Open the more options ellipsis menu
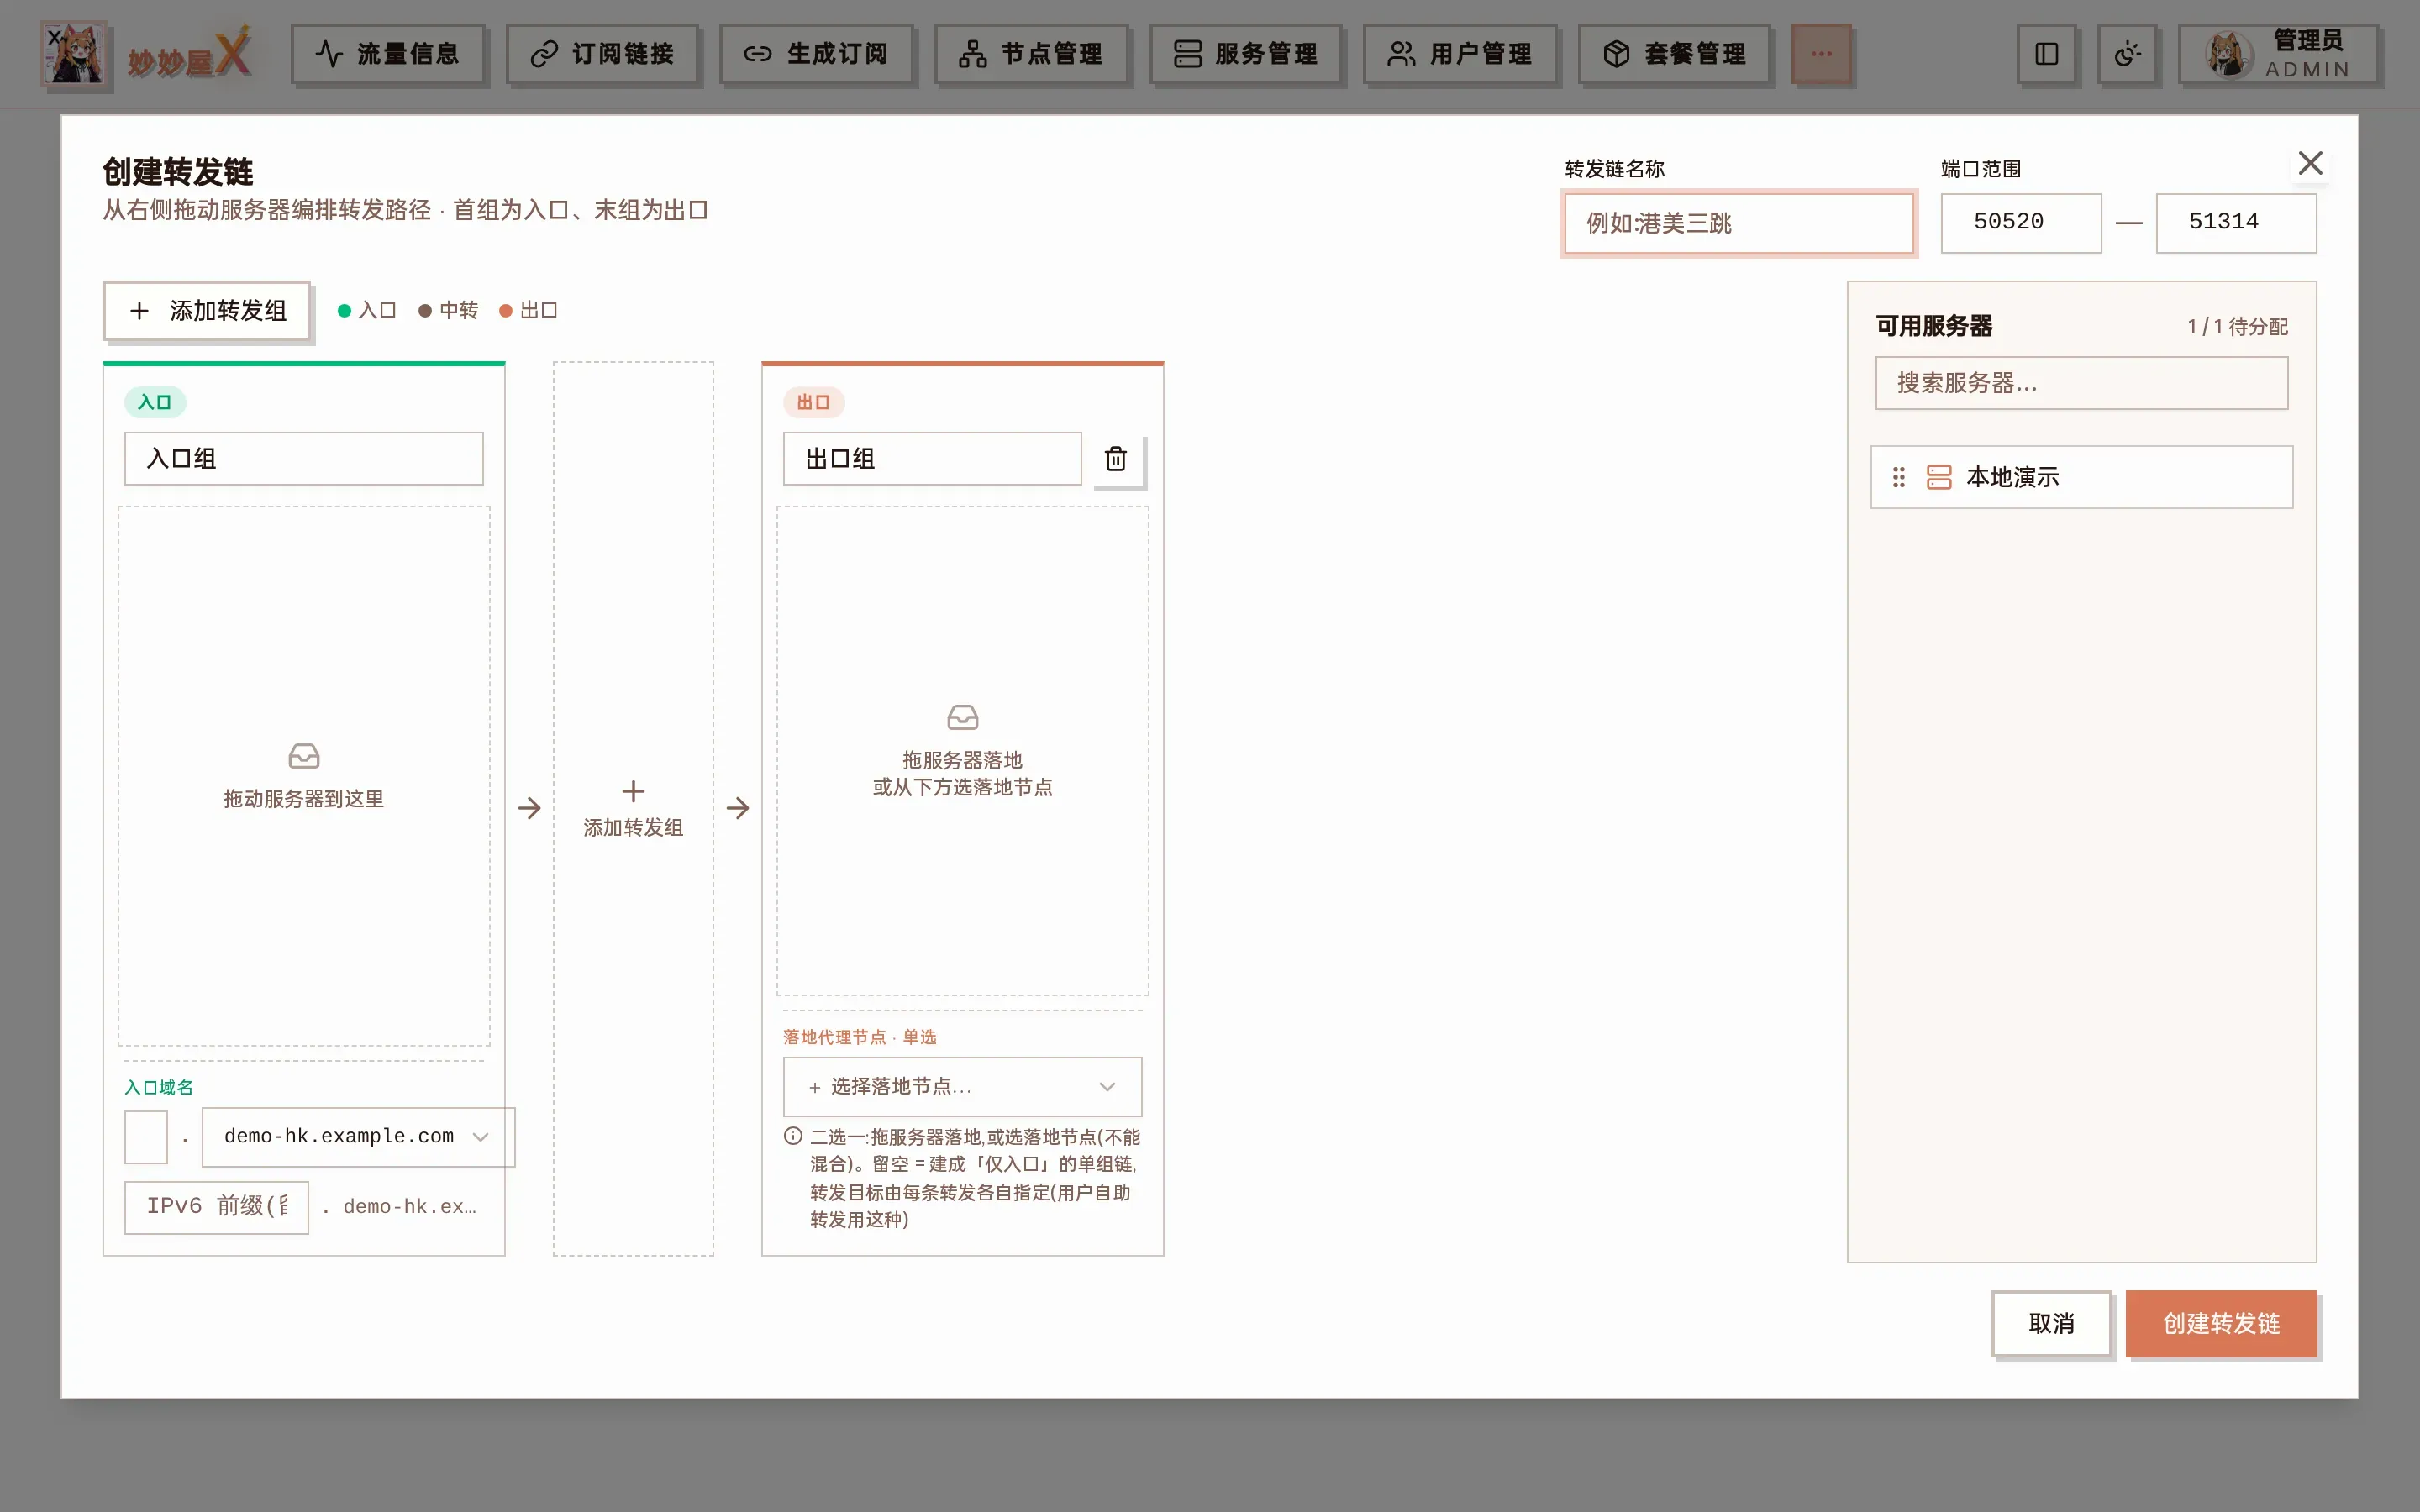The image size is (2420, 1512). pyautogui.click(x=1821, y=54)
